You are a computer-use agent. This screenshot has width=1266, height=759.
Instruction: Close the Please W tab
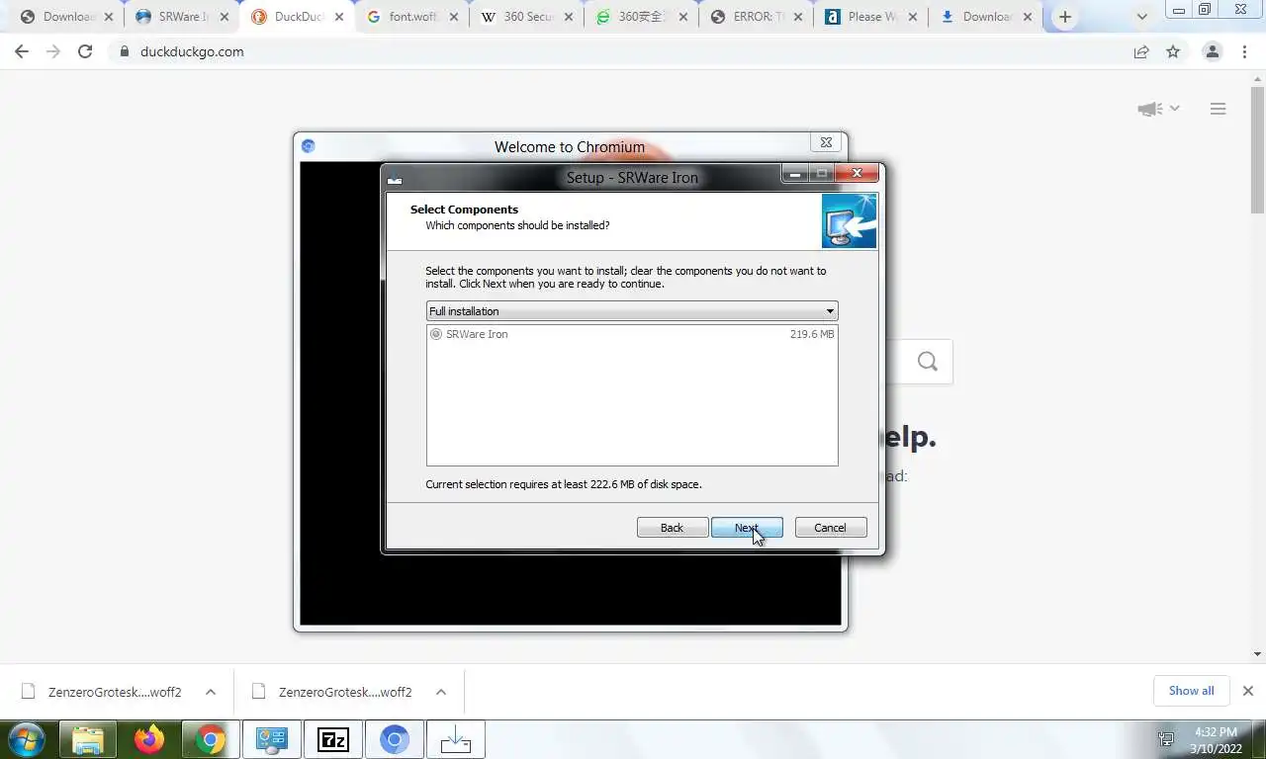(912, 17)
